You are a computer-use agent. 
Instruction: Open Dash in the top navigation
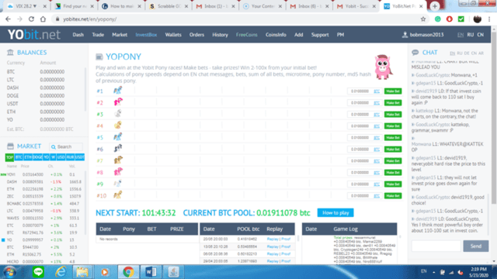coord(78,35)
